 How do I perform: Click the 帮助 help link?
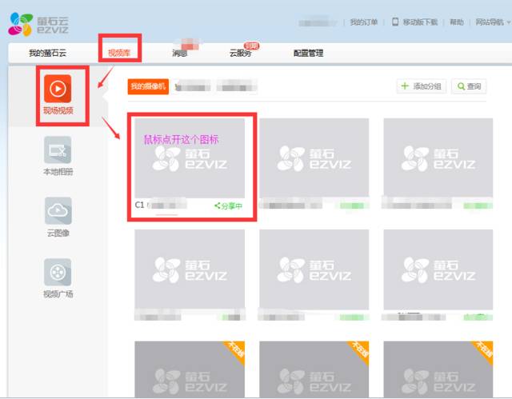456,22
